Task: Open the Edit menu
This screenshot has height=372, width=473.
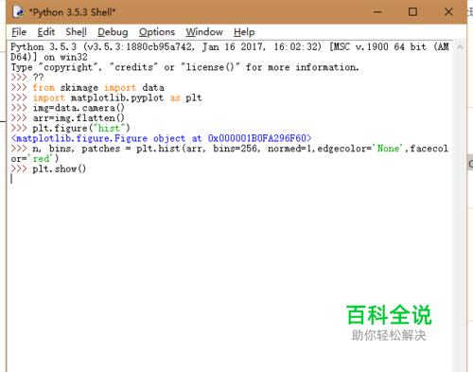Action: [45, 32]
